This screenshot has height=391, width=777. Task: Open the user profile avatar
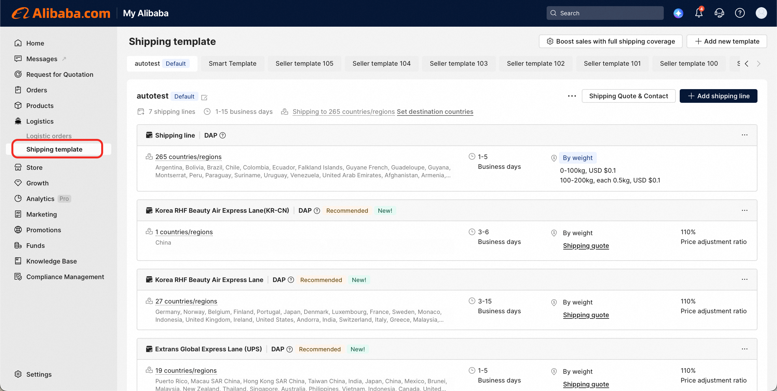click(x=761, y=13)
